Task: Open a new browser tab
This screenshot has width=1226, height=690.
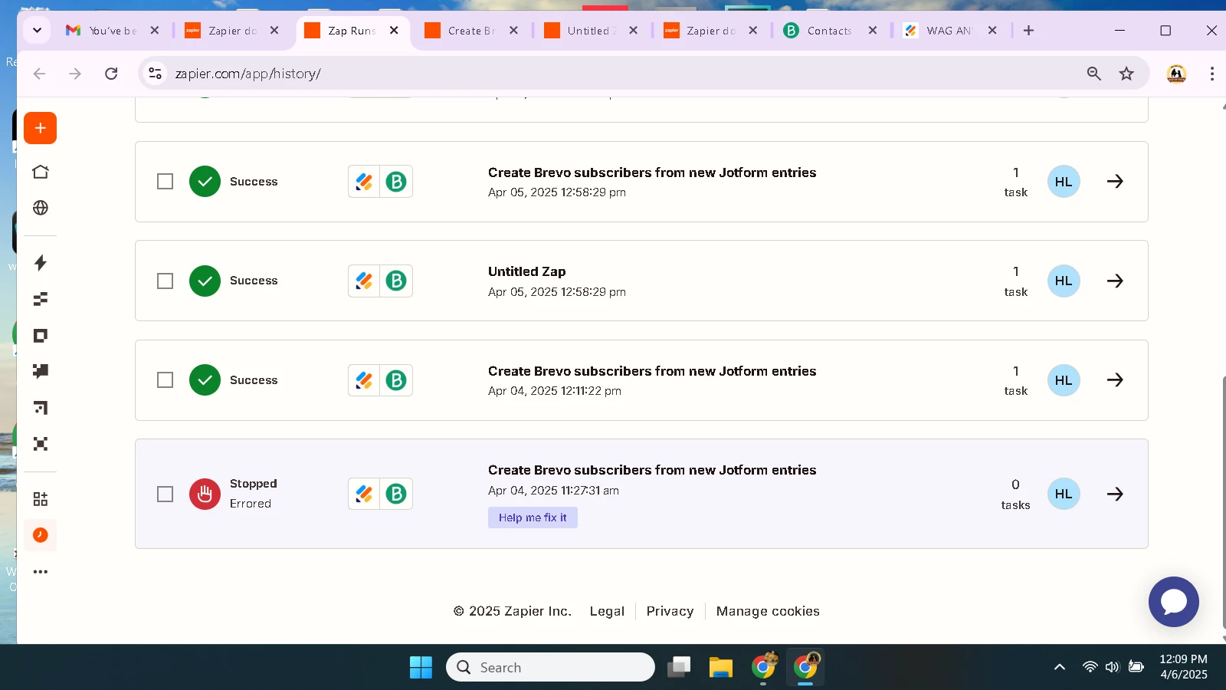Action: pyautogui.click(x=1028, y=31)
